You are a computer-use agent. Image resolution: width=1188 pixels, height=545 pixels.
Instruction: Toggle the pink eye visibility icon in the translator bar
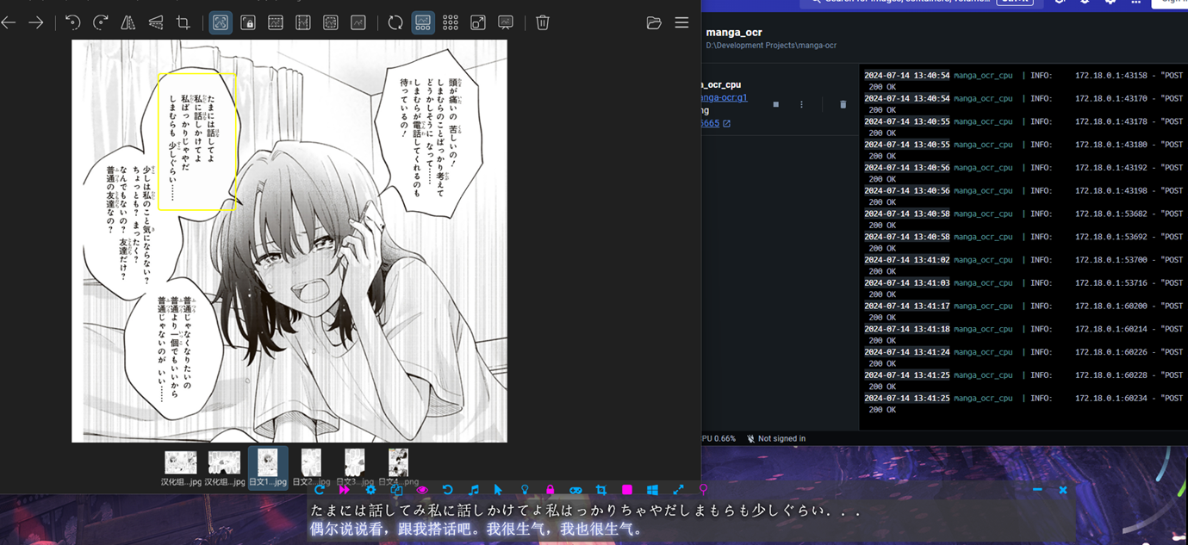[x=422, y=490]
